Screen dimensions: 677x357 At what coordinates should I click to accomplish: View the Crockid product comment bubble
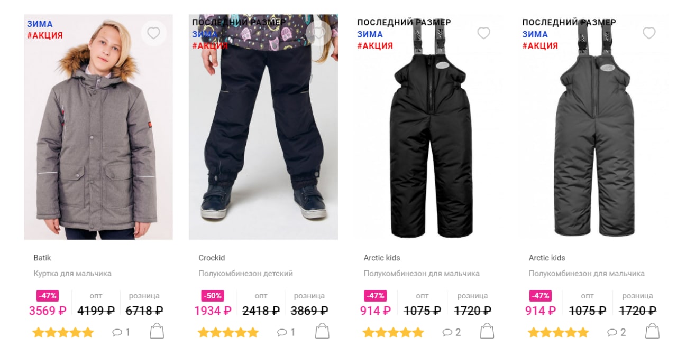(286, 332)
